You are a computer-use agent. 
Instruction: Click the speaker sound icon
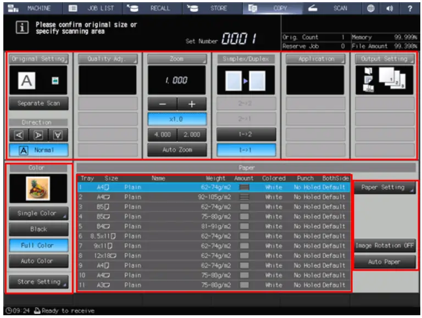(390, 8)
